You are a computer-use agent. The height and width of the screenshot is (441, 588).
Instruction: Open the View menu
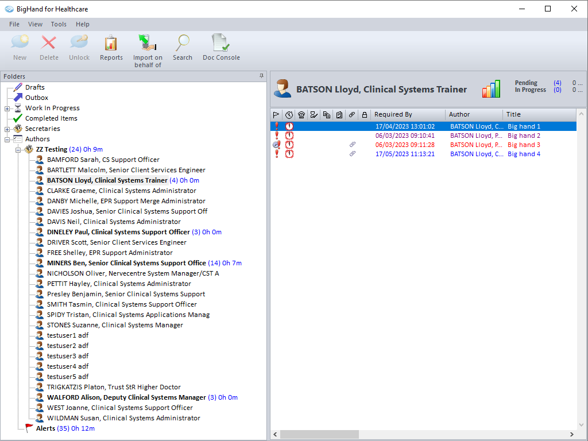[35, 24]
